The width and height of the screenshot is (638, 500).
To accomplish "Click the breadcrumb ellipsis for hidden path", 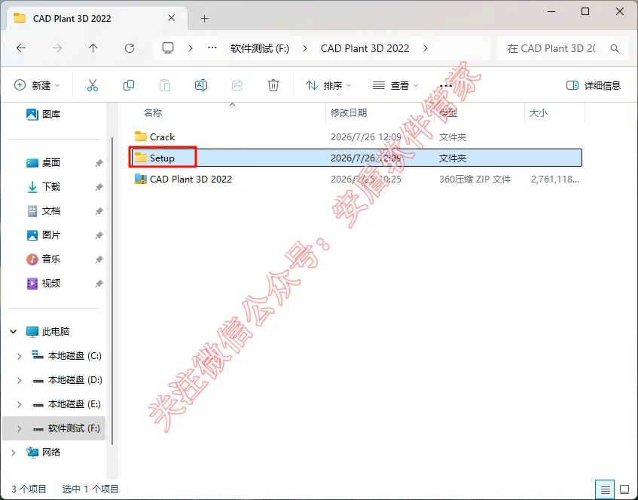I will pyautogui.click(x=212, y=48).
